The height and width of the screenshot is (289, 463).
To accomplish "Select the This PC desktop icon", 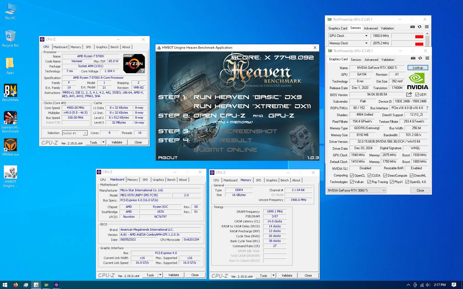I will coord(10,11).
